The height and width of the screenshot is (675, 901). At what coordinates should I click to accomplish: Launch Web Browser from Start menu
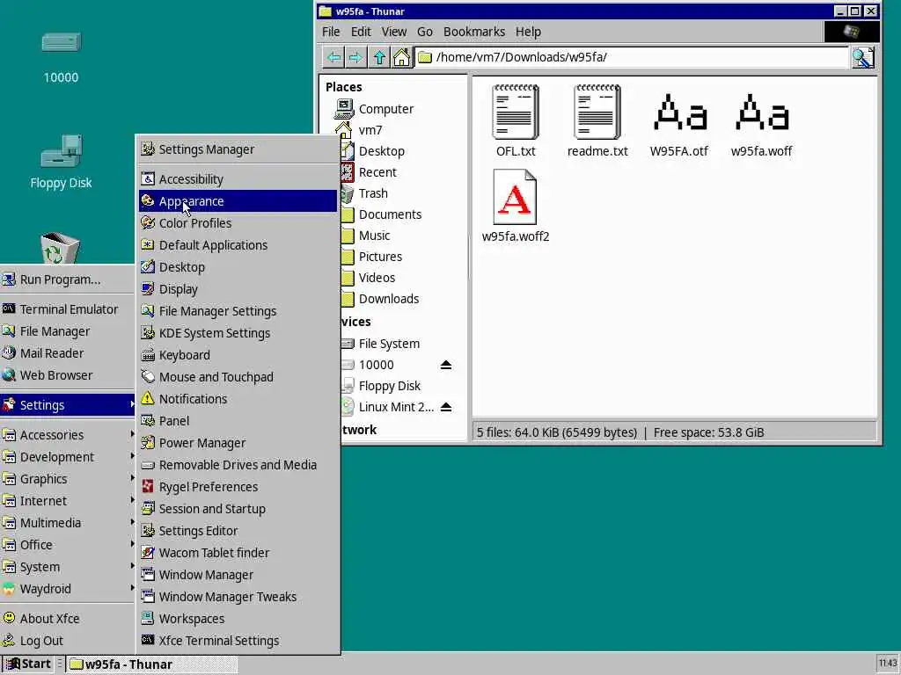tap(68, 375)
